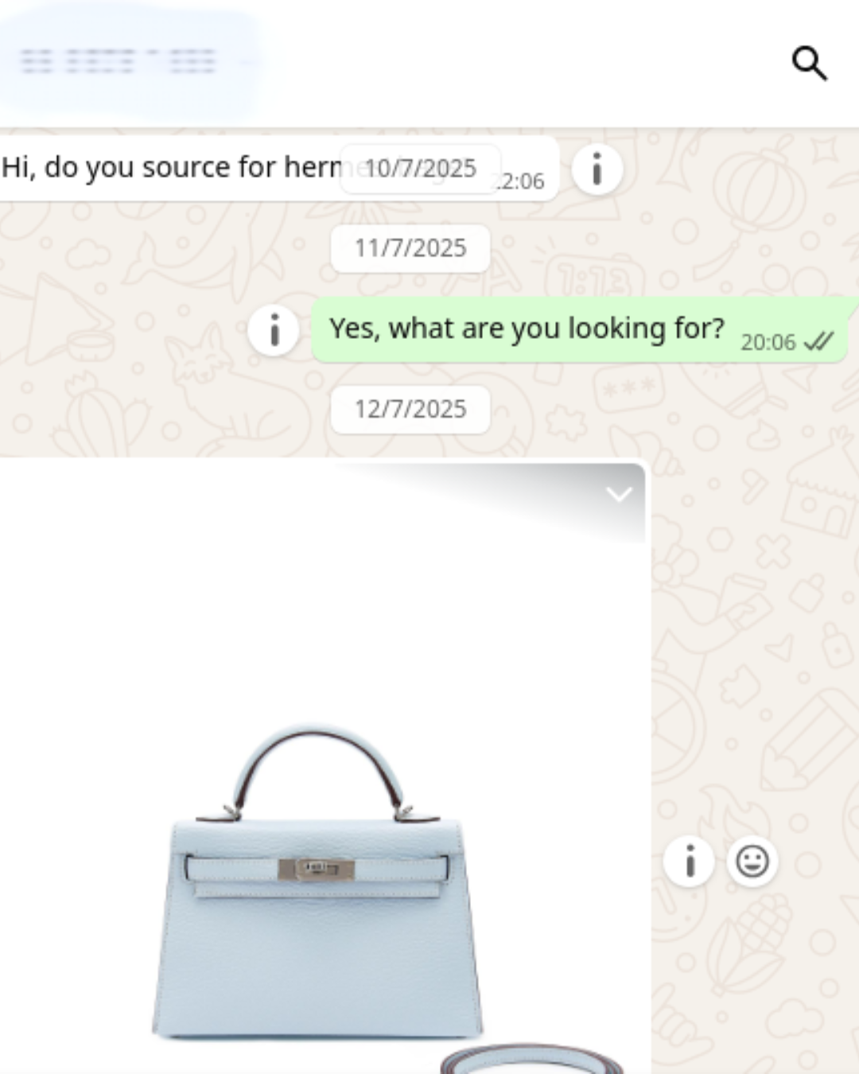Select the 'Hi, do you source for' message bubble
Viewport: 859px width, 1074px height.
click(x=279, y=169)
